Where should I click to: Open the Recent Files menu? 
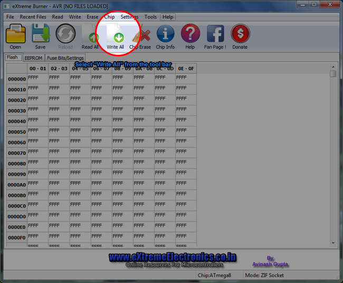click(33, 17)
